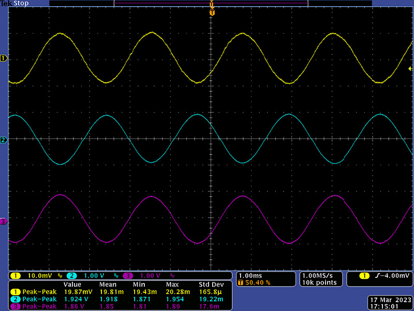Click the 17:15:01 time readout

(x=383, y=306)
